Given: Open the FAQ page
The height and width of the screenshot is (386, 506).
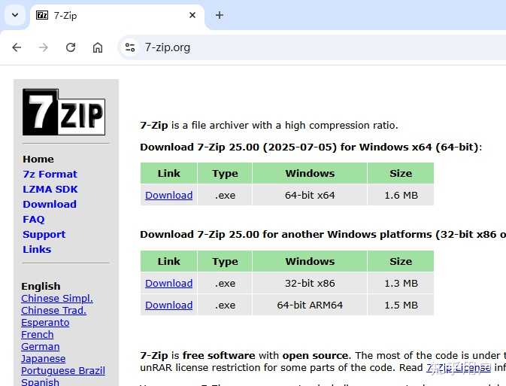Looking at the screenshot, I should coord(34,219).
